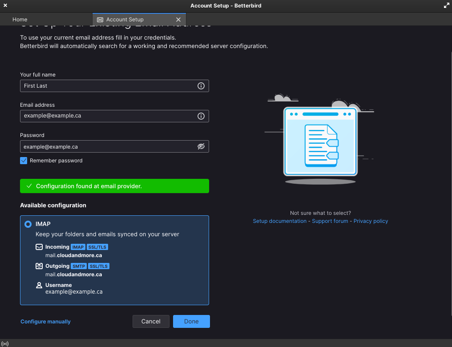Click the username value example@example.ca
Screen dimensions: 452x347
(x=74, y=292)
